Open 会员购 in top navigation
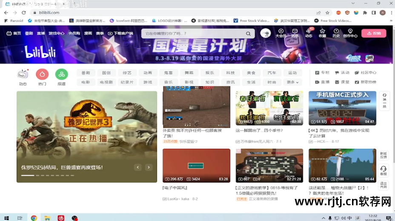The image size is (395, 221). 74,33
